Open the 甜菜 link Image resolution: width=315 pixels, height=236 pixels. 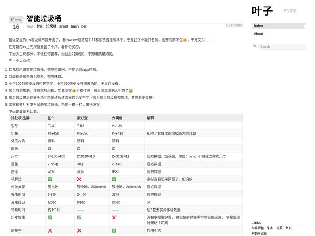(279, 228)
